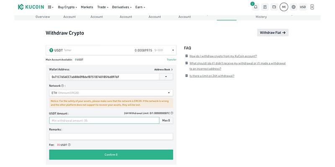Focus the Remarks input field
335x167 pixels.
(x=111, y=137)
